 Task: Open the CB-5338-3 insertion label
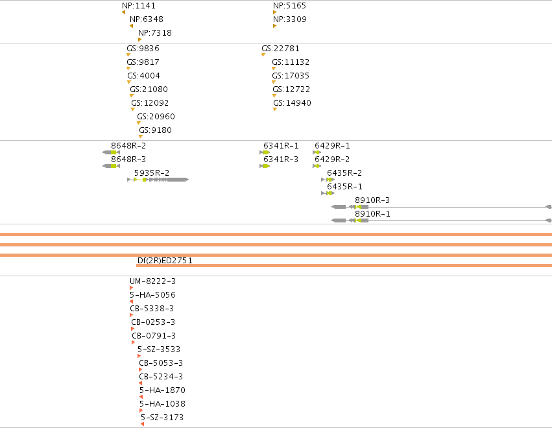[x=152, y=309]
